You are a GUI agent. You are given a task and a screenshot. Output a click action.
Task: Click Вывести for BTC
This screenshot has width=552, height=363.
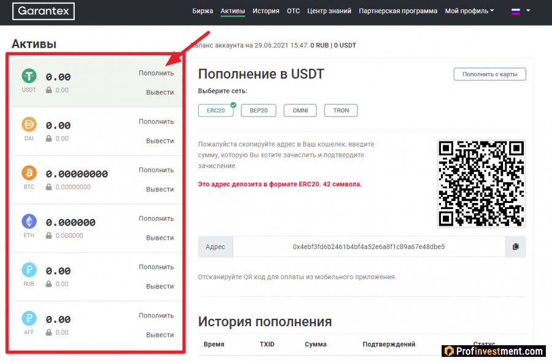point(160,189)
